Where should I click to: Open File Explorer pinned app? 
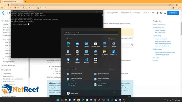pos(105,52)
